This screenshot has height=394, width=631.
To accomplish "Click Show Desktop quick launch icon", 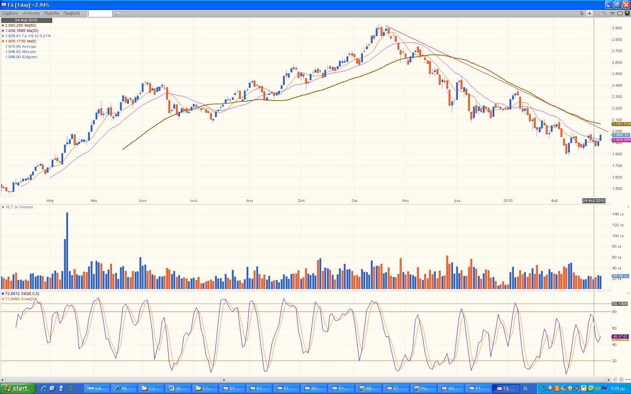I will (61, 388).
